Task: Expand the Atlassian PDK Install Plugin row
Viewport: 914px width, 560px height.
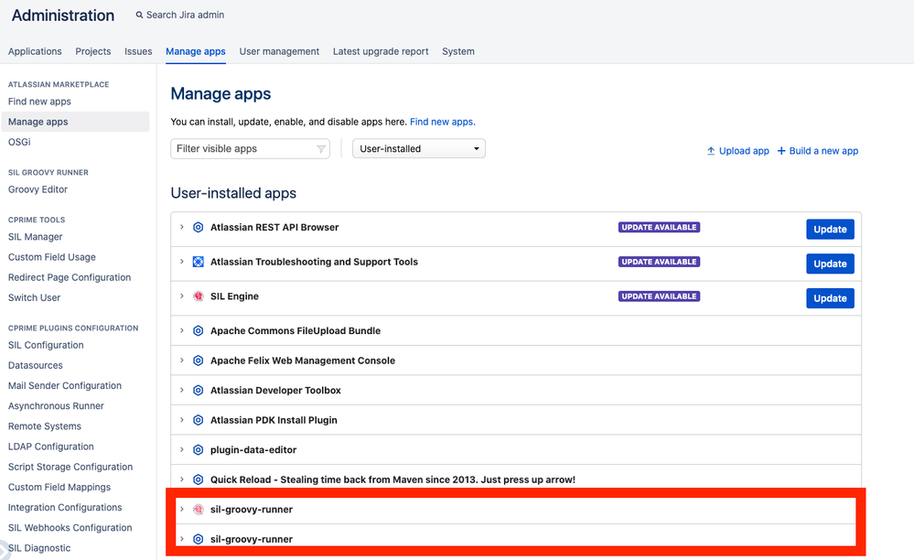Action: (x=182, y=420)
